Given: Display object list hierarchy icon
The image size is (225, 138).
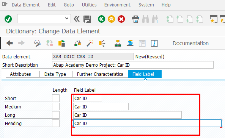Looking at the screenshot, I should [118, 43].
